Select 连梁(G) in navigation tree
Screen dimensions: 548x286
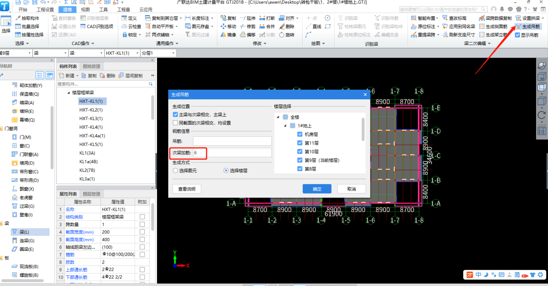pyautogui.click(x=27, y=241)
